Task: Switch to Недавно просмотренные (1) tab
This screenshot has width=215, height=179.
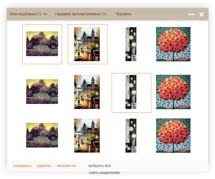Action: (x=81, y=14)
